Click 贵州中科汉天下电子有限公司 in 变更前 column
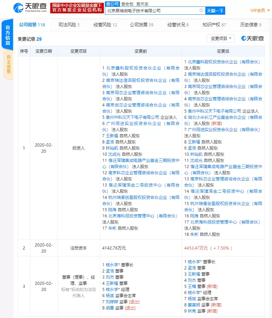Screen dimensions: 272x318 coord(133,117)
